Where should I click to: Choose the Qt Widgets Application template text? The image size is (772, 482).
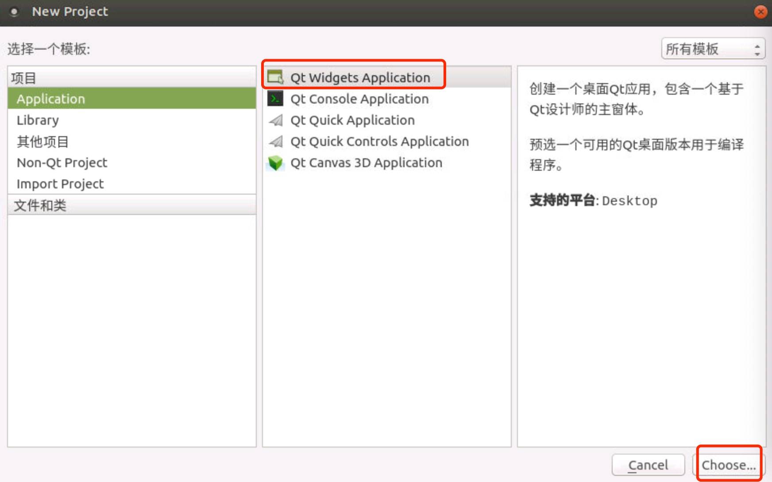click(360, 78)
